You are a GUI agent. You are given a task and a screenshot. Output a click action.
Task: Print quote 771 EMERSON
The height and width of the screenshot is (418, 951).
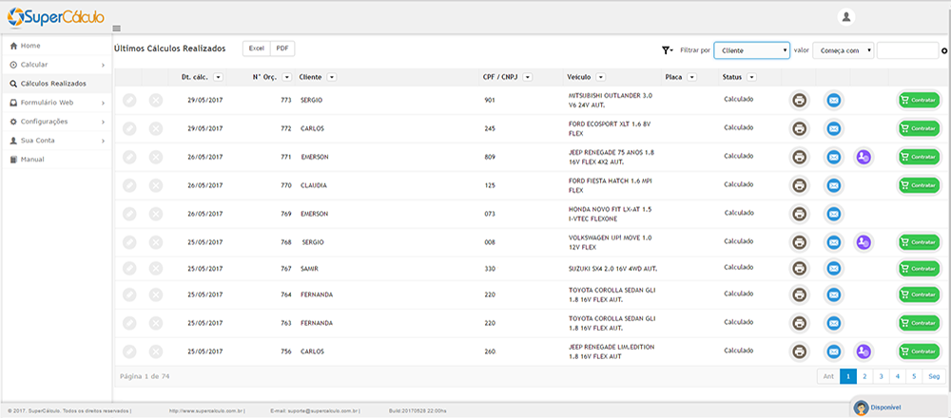tap(800, 157)
